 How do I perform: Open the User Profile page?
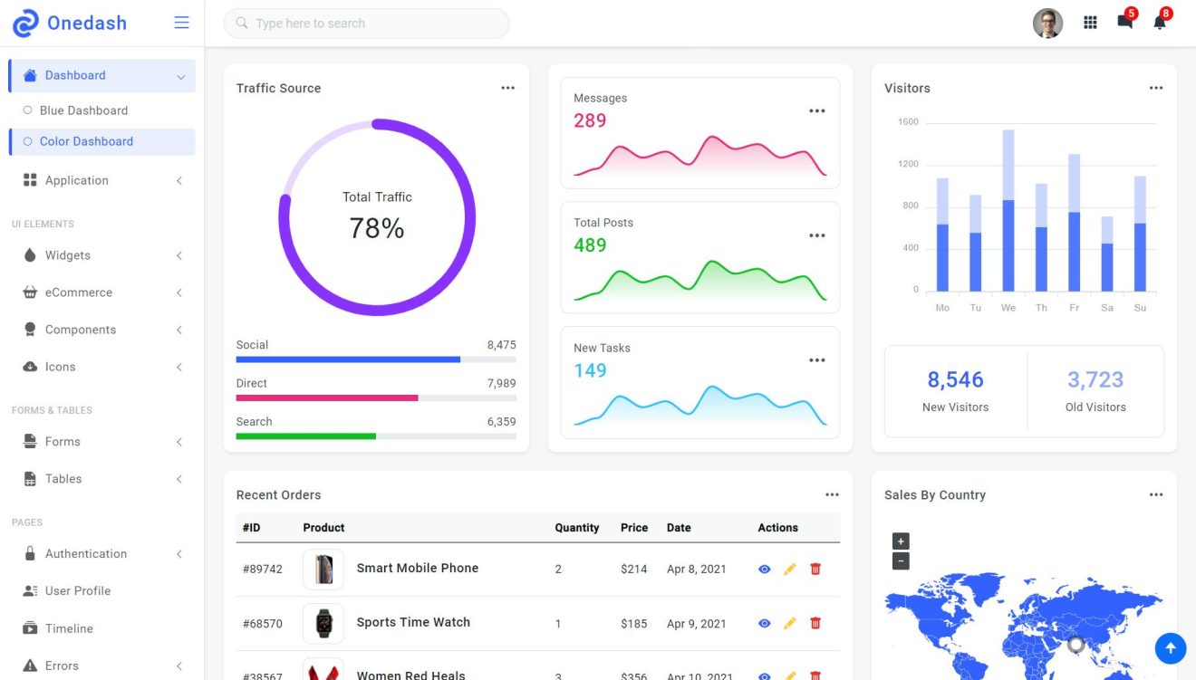pos(78,590)
